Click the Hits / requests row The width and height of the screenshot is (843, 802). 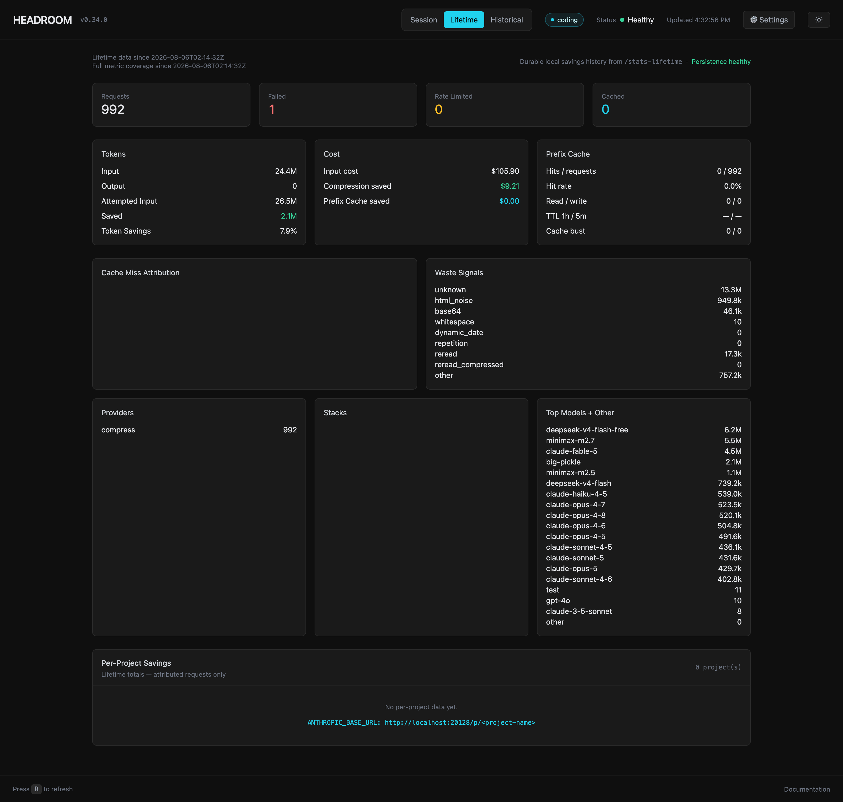click(x=643, y=171)
